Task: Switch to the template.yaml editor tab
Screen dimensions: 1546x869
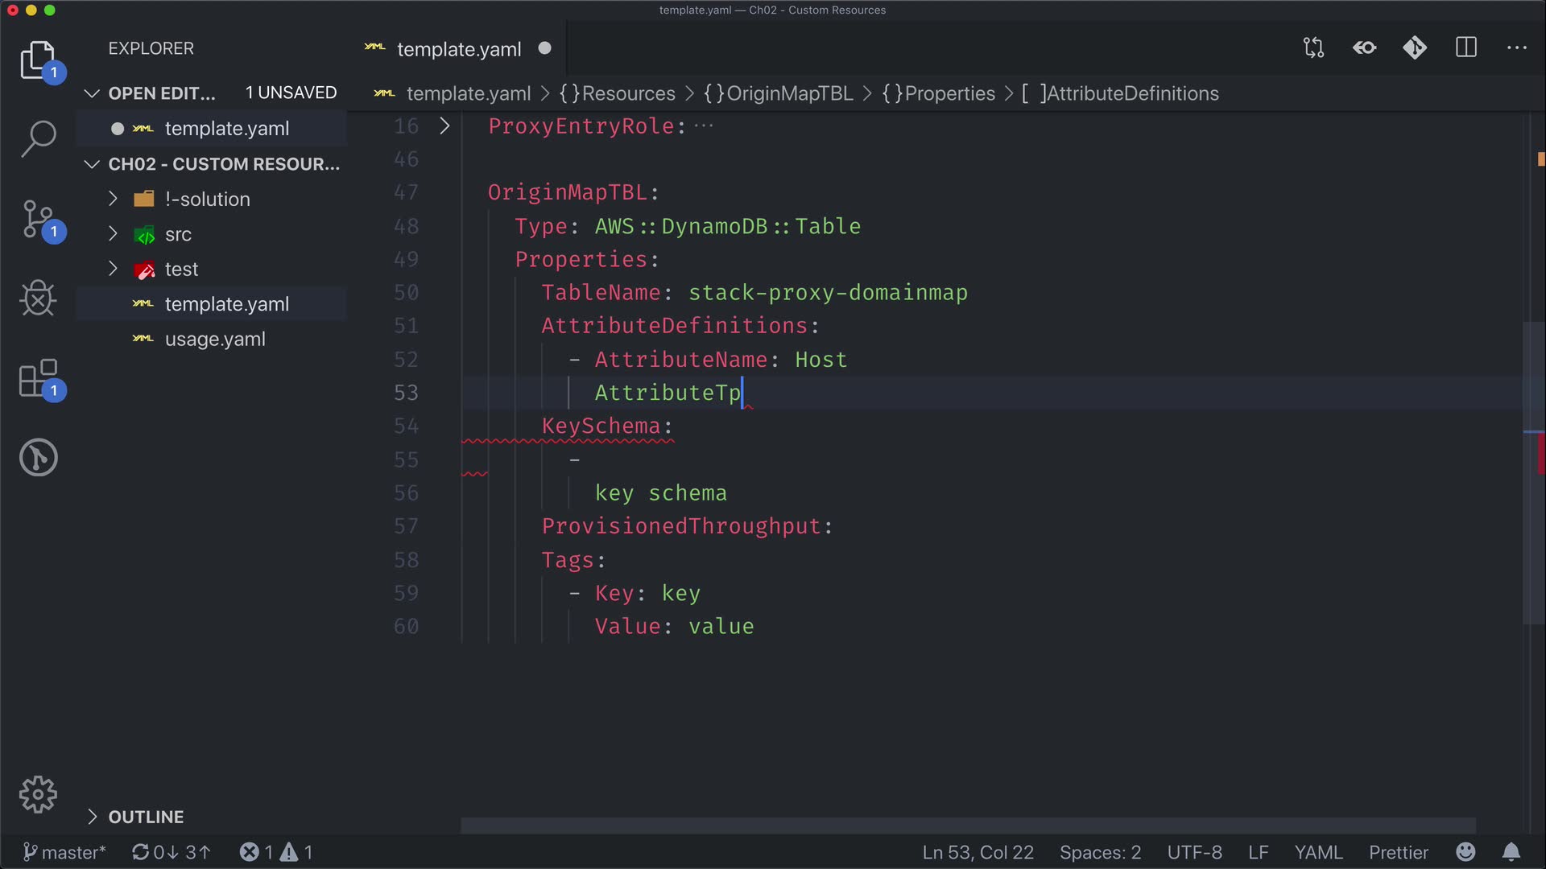Action: pos(458,49)
